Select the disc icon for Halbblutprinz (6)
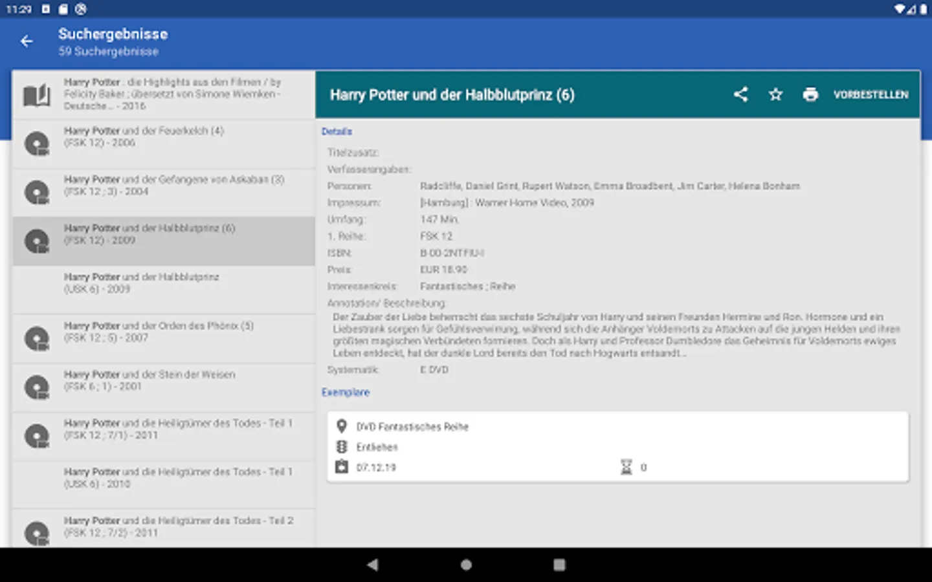This screenshot has height=582, width=932. coord(37,241)
